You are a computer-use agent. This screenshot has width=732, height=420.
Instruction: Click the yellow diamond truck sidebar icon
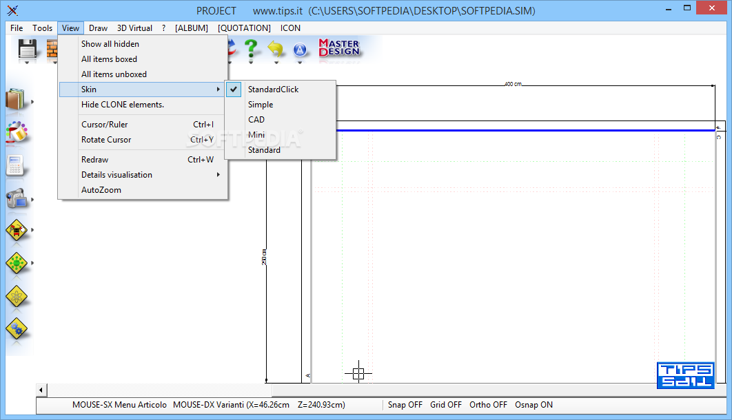tap(17, 230)
